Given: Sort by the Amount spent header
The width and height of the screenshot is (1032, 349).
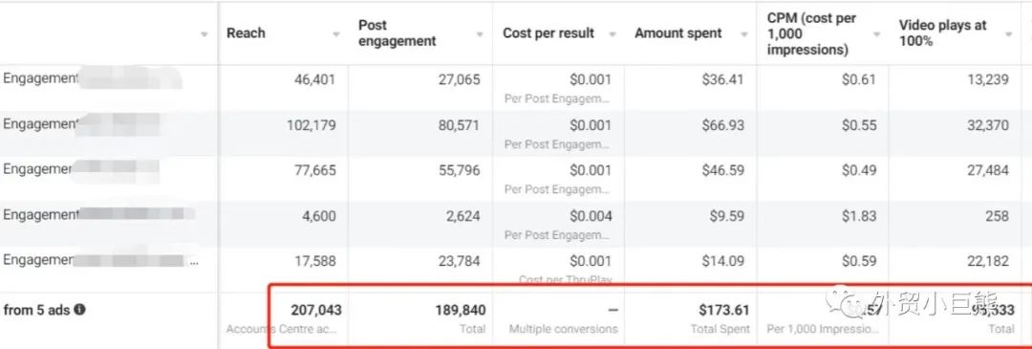Looking at the screenshot, I should tap(677, 33).
